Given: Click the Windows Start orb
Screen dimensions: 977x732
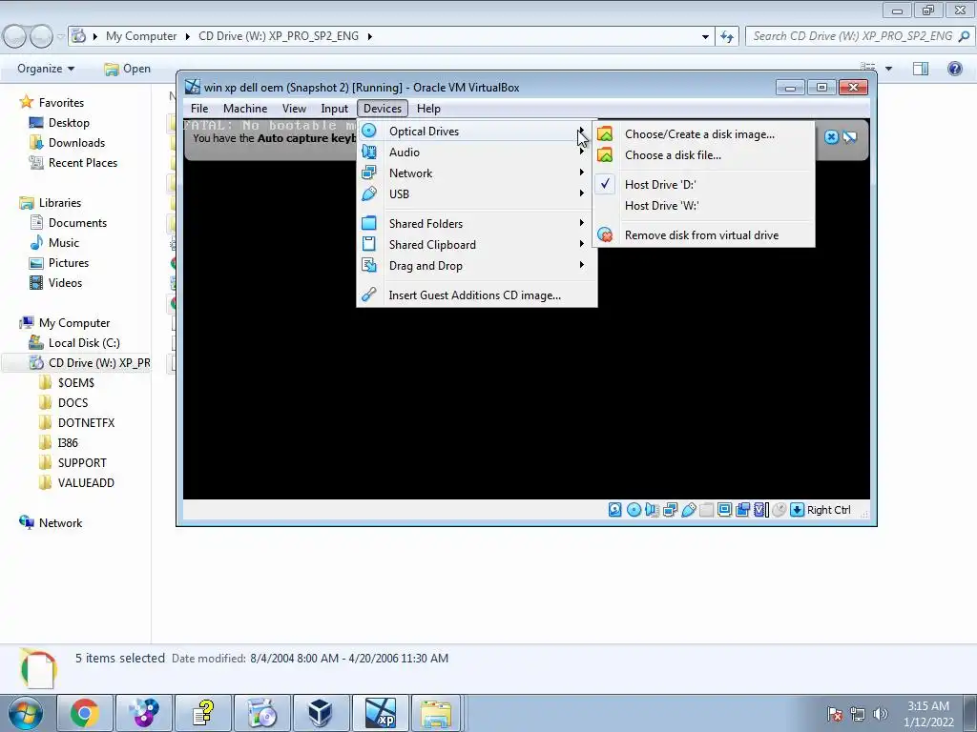Looking at the screenshot, I should (x=26, y=713).
